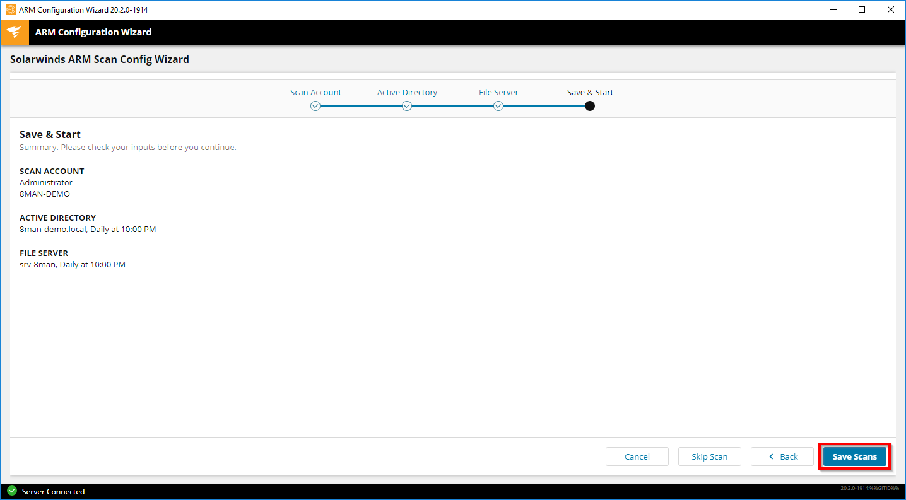Switch to the File Server step label
The width and height of the screenshot is (906, 500).
(x=498, y=92)
